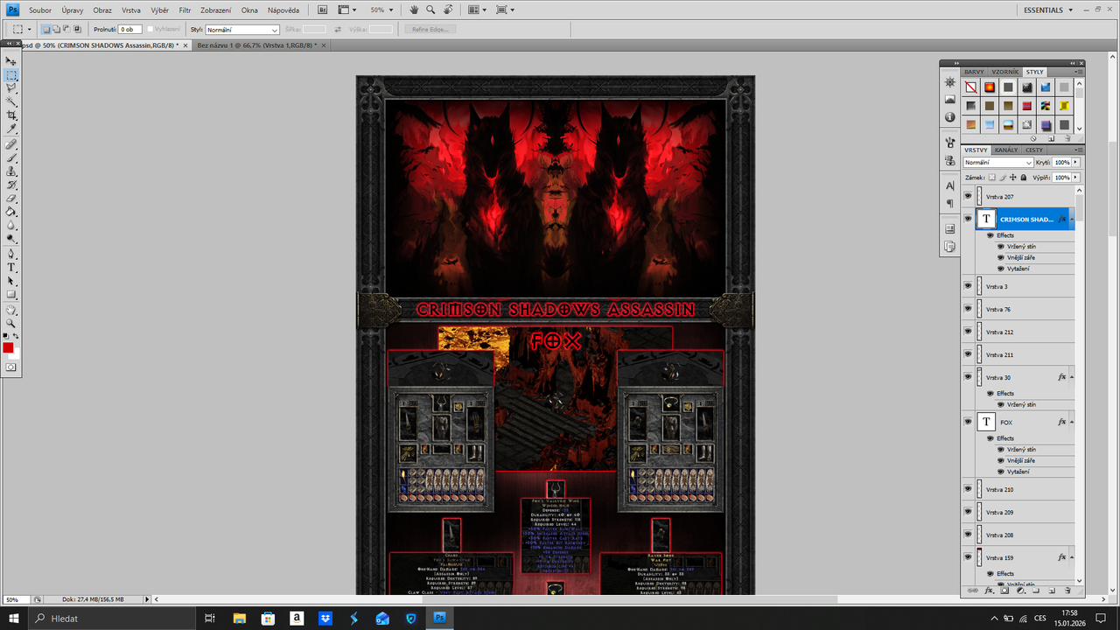Open the Character panel icon in dock
The image size is (1120, 630).
tap(950, 185)
